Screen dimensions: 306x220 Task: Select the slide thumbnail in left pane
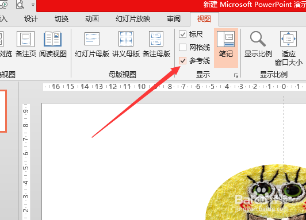point(3,111)
